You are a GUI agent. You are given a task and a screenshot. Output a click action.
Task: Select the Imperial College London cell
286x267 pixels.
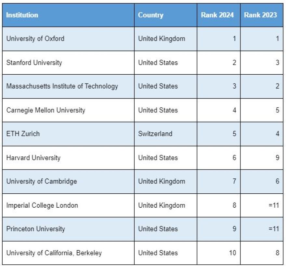[x=42, y=205]
